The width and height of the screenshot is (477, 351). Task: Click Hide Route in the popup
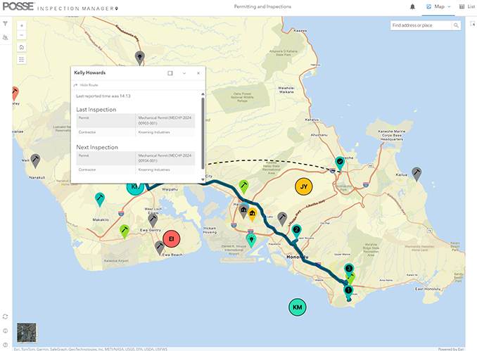click(x=88, y=85)
